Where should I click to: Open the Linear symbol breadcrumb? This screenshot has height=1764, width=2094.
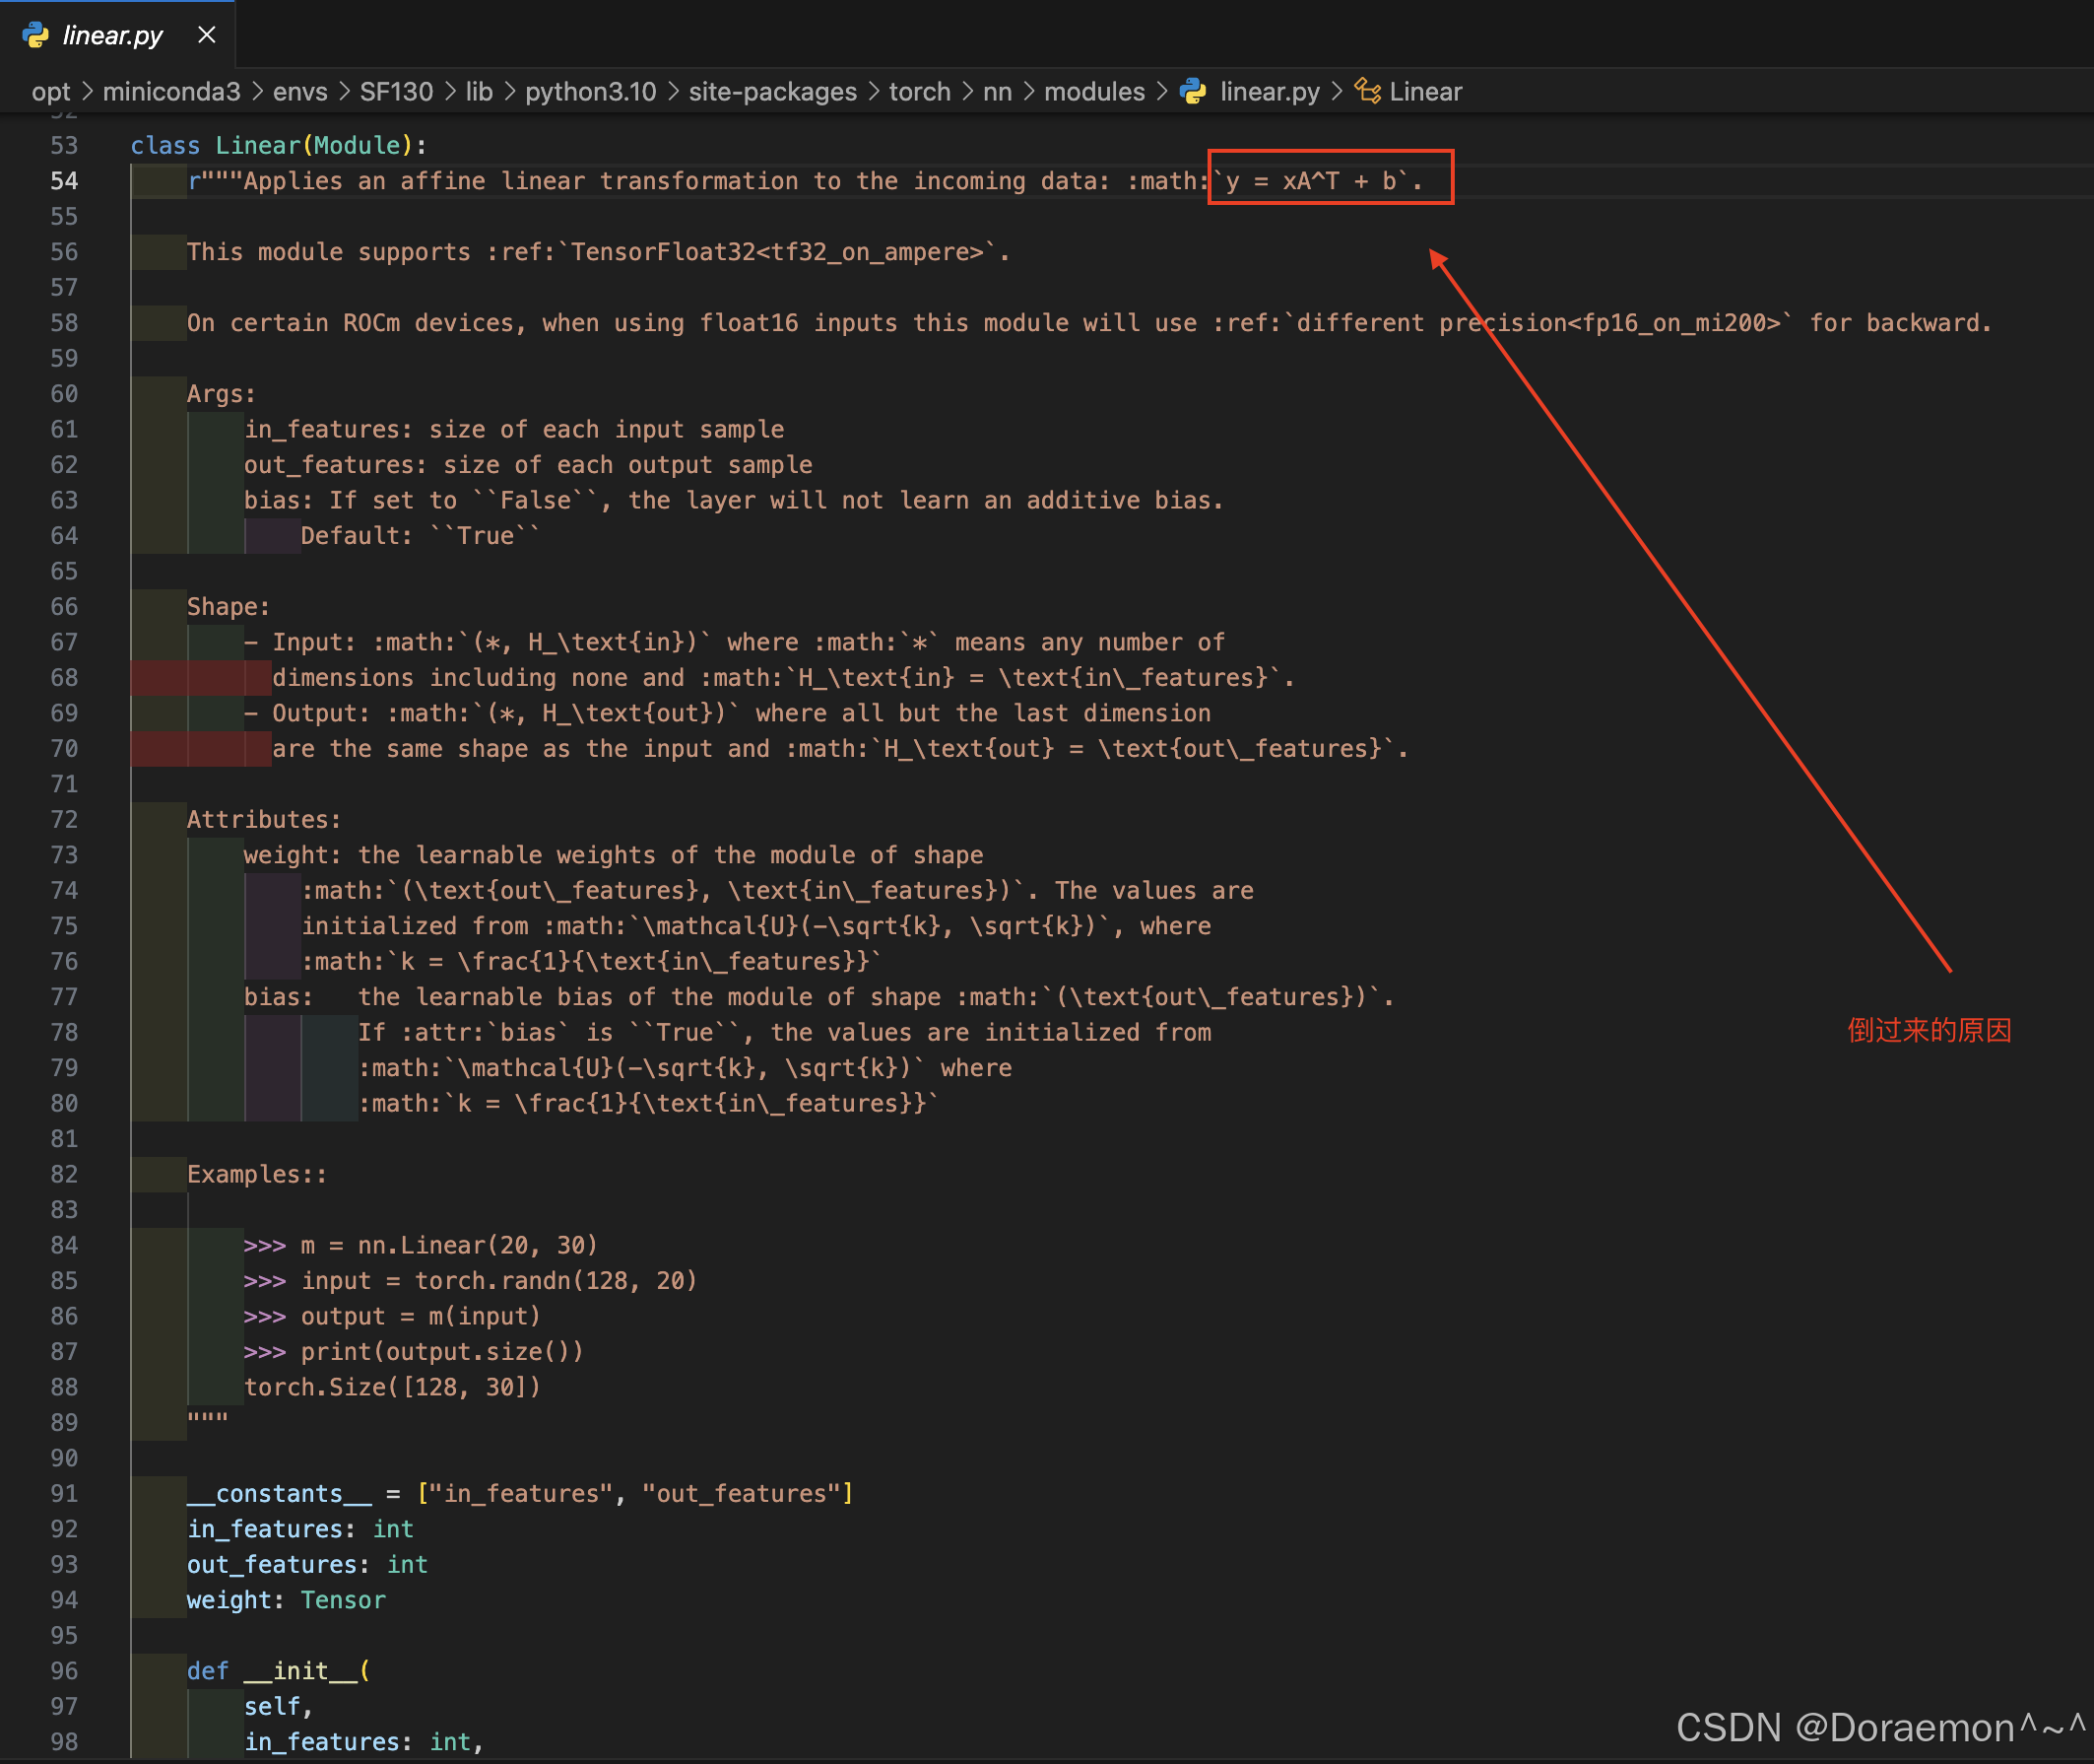(x=1424, y=92)
